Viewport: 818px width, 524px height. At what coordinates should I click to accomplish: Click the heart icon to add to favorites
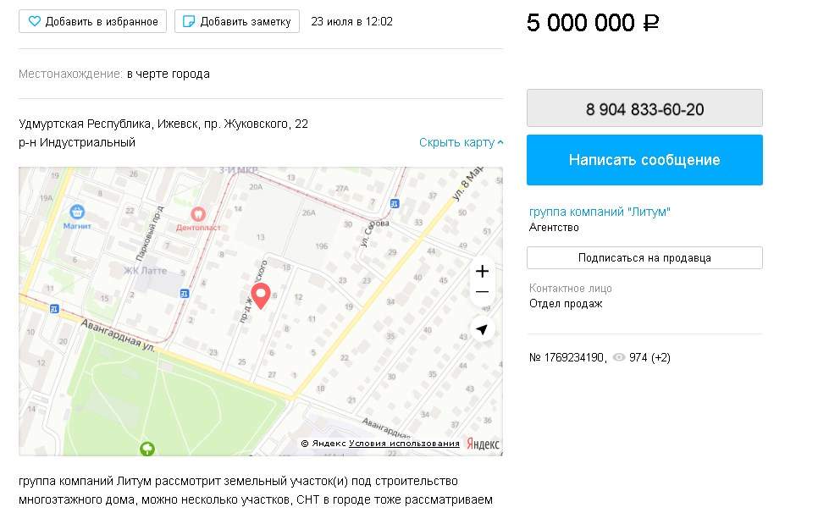(x=35, y=21)
